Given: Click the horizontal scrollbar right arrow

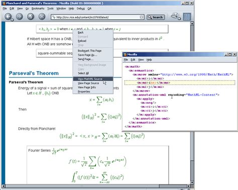Looking at the screenshot, I should (188, 186).
